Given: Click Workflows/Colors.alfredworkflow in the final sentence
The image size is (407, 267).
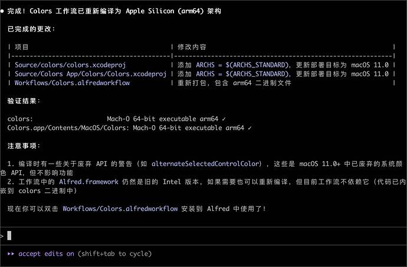Looking at the screenshot, I should (x=120, y=209).
